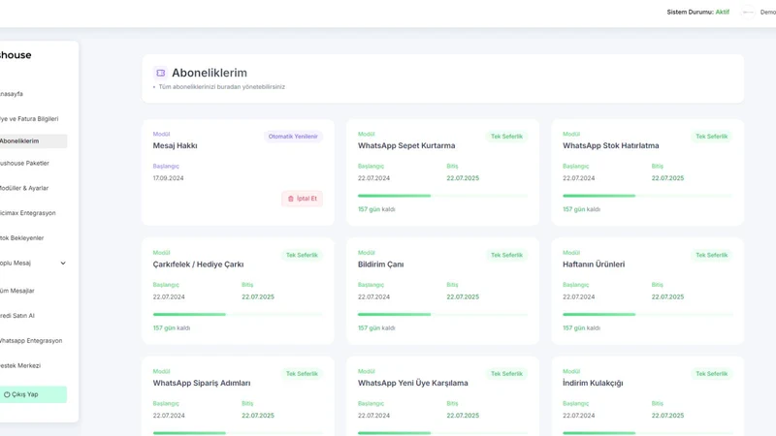Click Tek Seferlik badge on Çarkıfelek card
The height and width of the screenshot is (436, 776).
click(x=302, y=255)
